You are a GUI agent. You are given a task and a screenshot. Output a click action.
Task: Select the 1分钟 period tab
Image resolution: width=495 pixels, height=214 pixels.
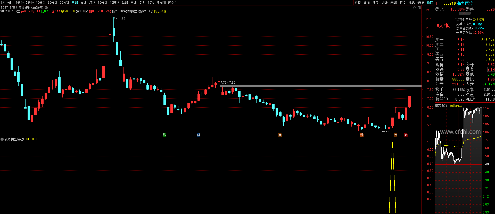[20, 3]
